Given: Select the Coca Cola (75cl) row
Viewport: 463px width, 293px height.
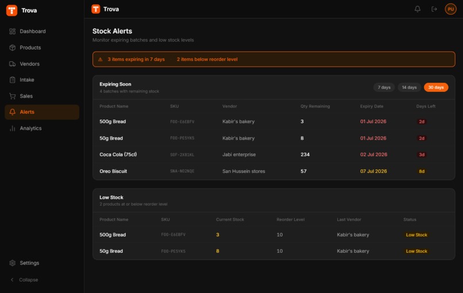Looking at the screenshot, I should [x=274, y=155].
